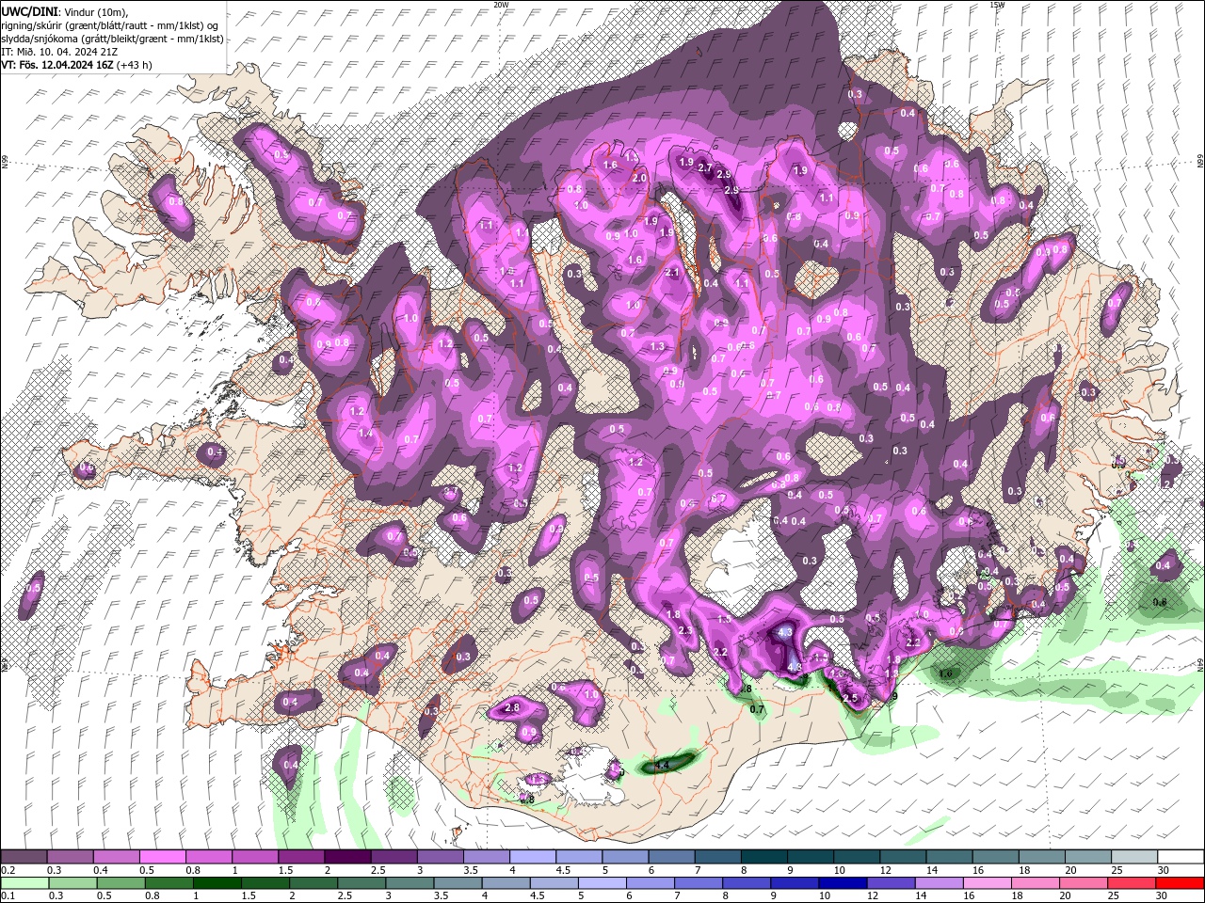
Task: Click the UWC/DINI title text
Action: tap(29, 10)
